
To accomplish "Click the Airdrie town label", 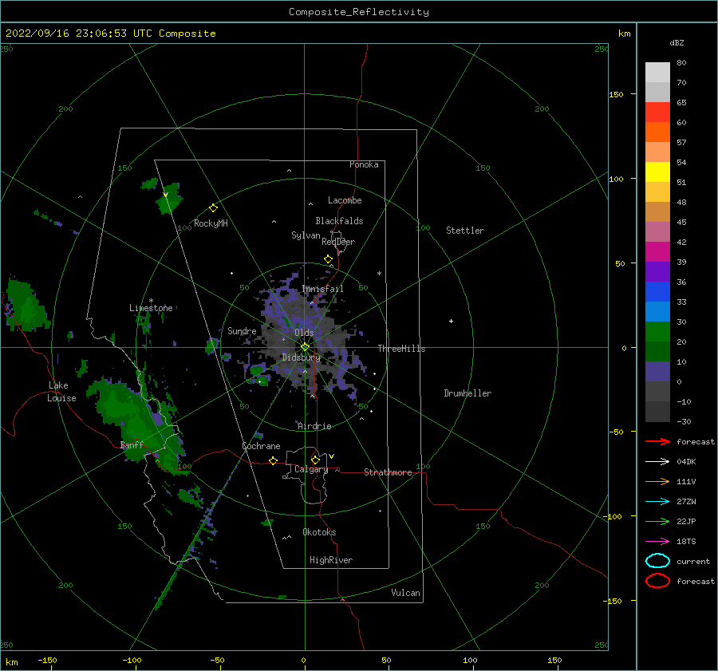I will pos(314,426).
